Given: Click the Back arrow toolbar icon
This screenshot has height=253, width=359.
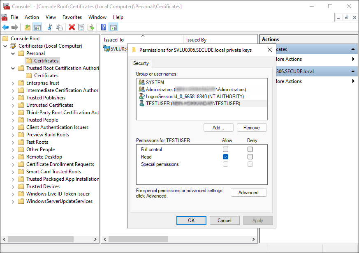Looking at the screenshot, I should tap(5, 28).
